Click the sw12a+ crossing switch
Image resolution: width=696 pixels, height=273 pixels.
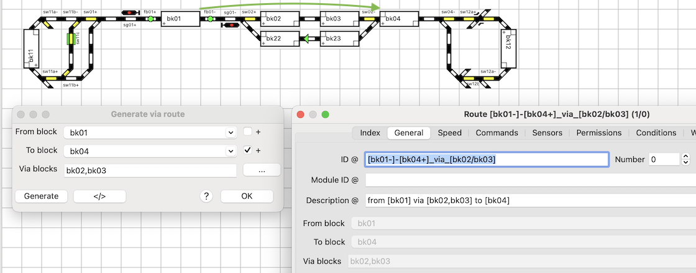479,19
